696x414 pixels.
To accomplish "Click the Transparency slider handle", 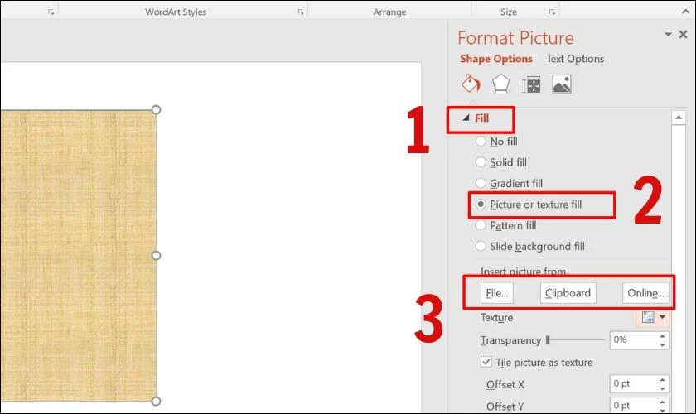I will [x=548, y=340].
